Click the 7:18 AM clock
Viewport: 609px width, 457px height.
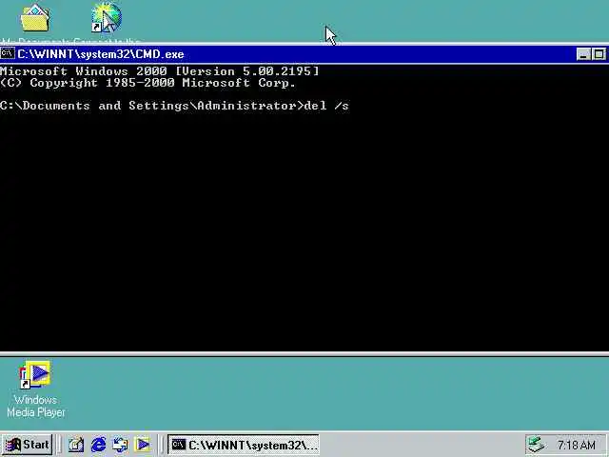[577, 445]
